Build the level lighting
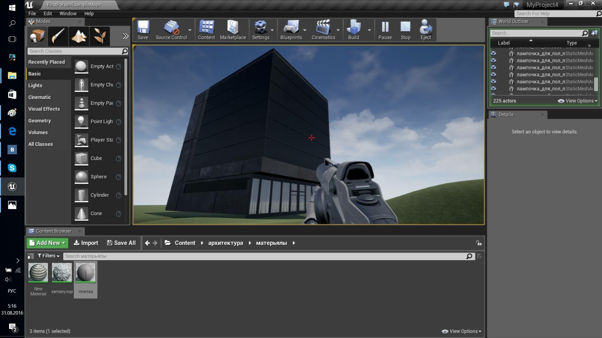 (x=354, y=30)
